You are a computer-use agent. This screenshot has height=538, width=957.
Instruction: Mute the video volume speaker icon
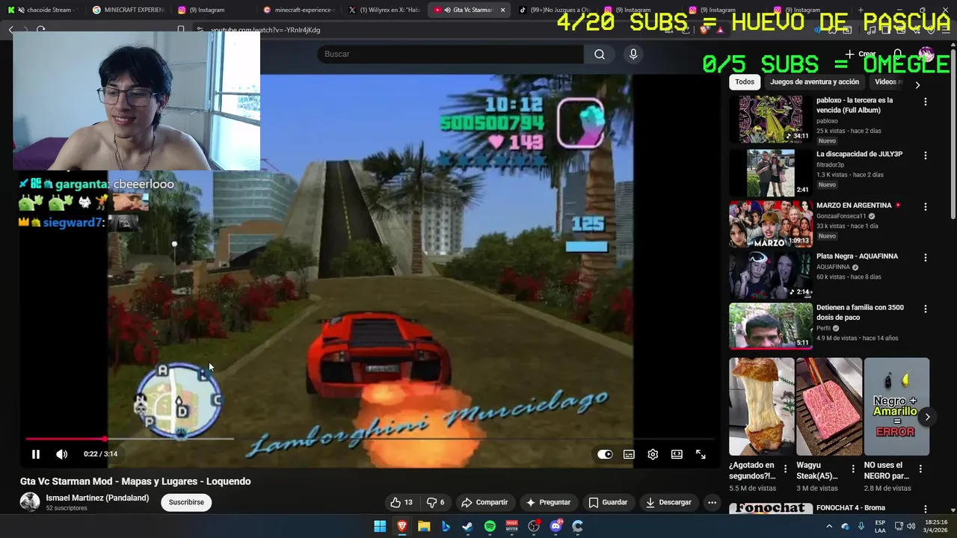coord(61,454)
